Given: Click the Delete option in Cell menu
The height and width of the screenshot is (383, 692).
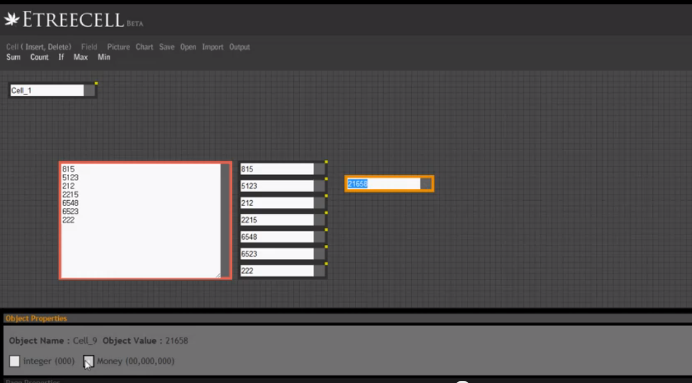Looking at the screenshot, I should click(58, 47).
